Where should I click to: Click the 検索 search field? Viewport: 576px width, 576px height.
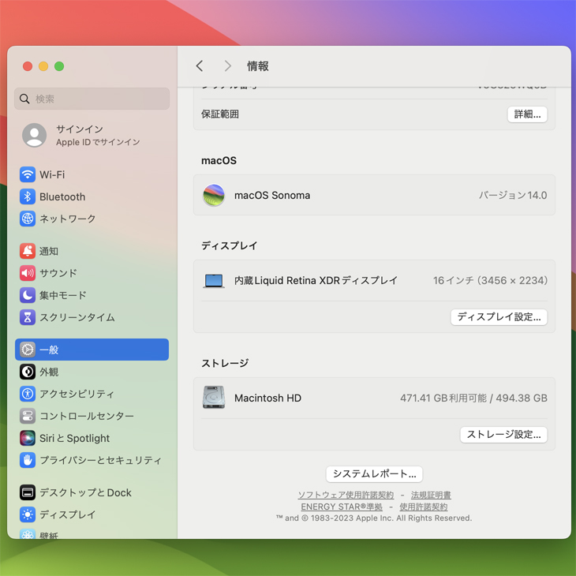click(92, 99)
